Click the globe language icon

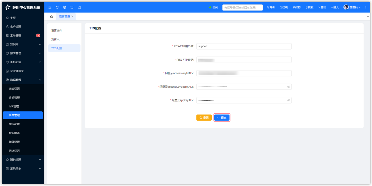click(x=65, y=7)
